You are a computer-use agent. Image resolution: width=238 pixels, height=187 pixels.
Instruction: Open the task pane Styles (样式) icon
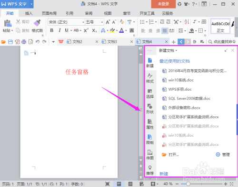tap(150, 78)
